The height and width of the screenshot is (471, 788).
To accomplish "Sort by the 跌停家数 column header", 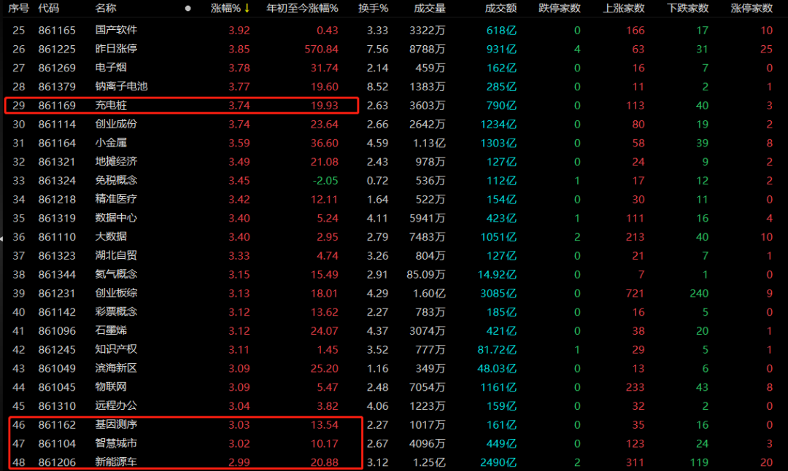I will [560, 8].
